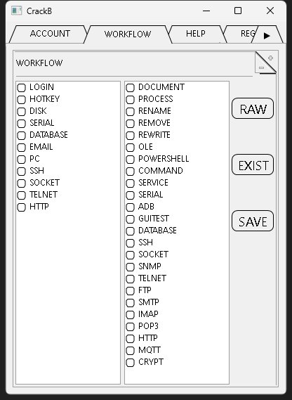Screen dimensions: 292x400
Task: Click the SAVE button
Action: coord(253,221)
